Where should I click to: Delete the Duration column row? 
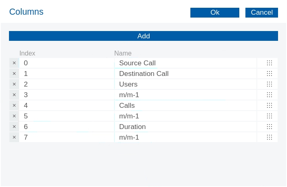pos(14,127)
